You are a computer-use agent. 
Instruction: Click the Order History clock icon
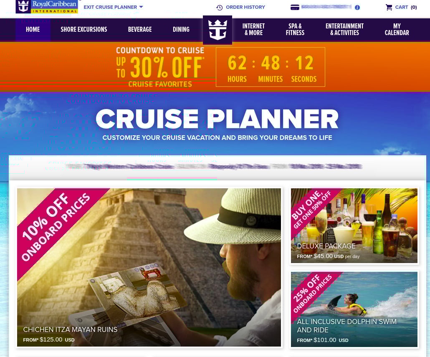[x=220, y=8]
